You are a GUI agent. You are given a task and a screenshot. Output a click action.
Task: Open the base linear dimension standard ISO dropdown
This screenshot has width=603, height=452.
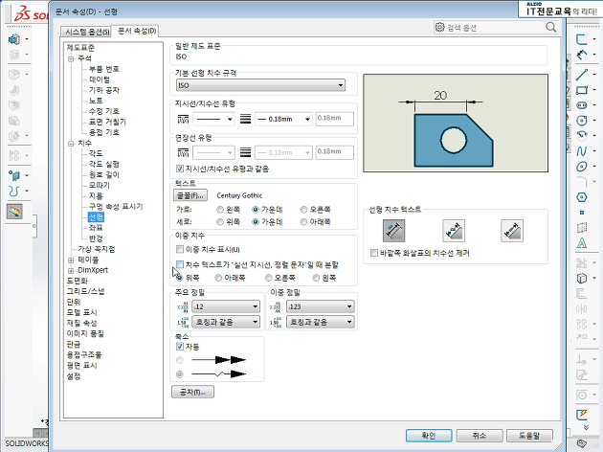[x=260, y=85]
